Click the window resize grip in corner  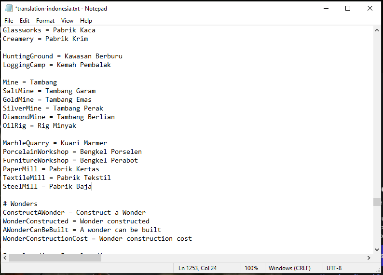coord(379,270)
